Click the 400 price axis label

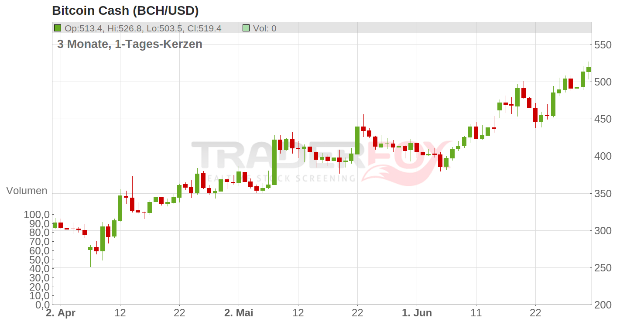click(603, 156)
